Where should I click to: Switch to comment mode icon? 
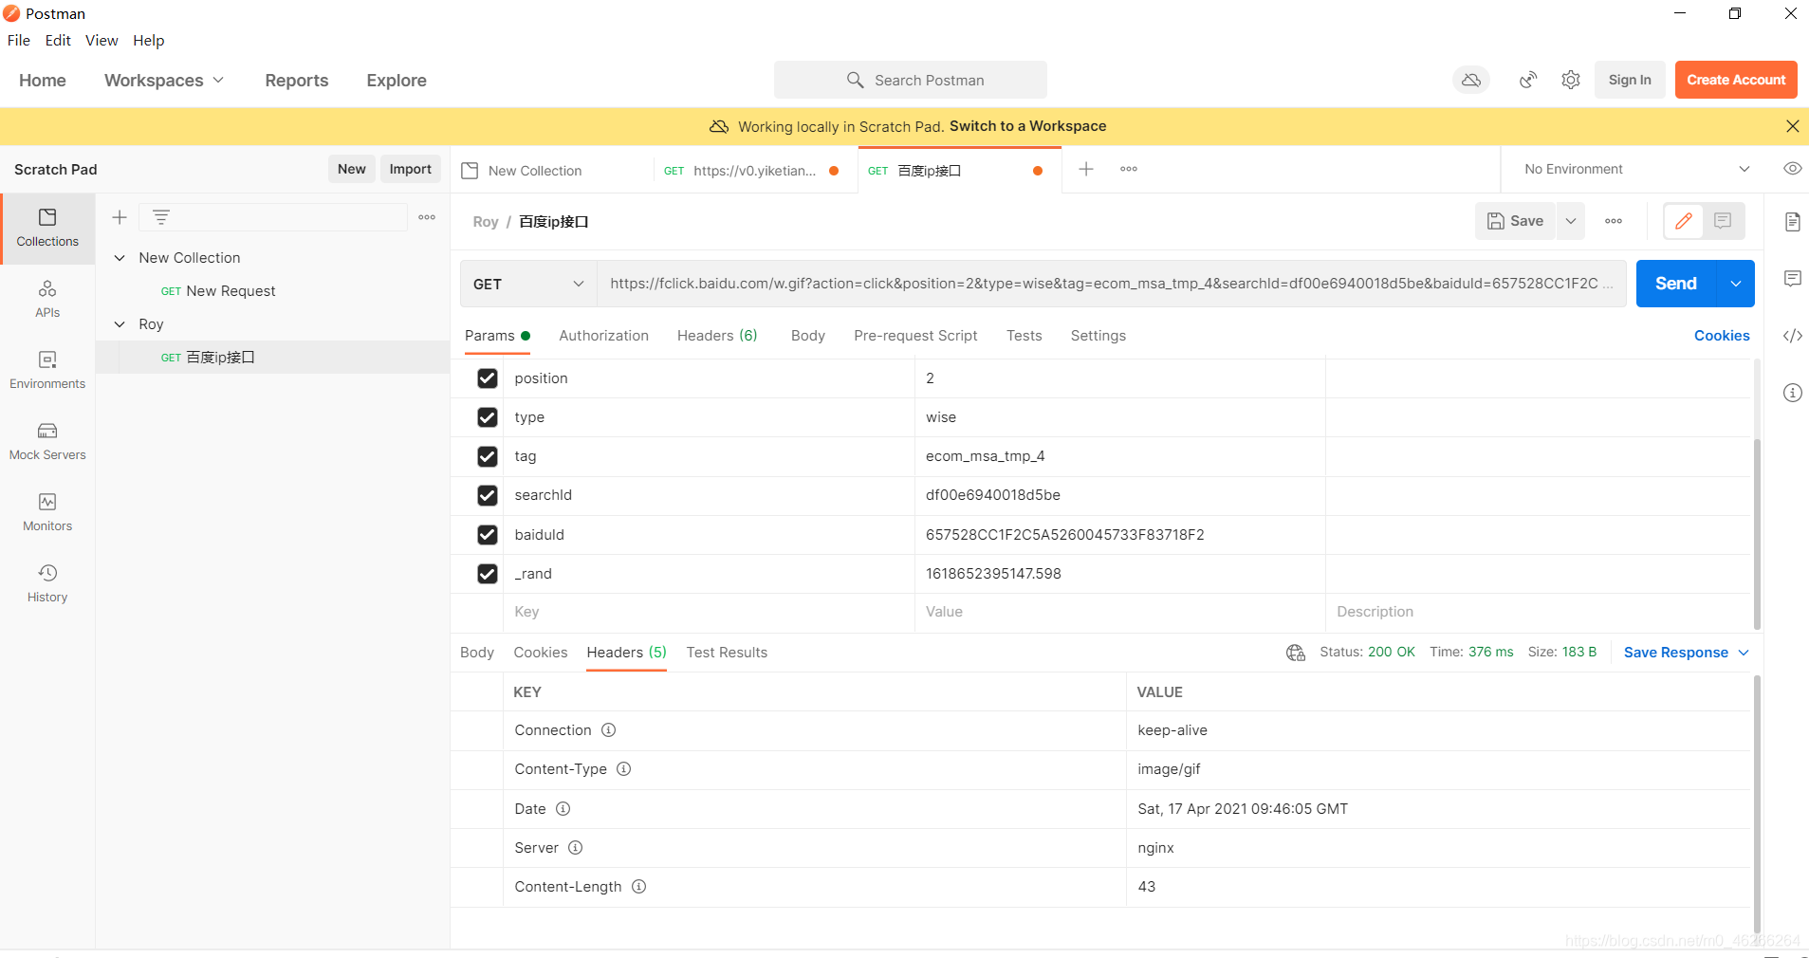(x=1724, y=221)
